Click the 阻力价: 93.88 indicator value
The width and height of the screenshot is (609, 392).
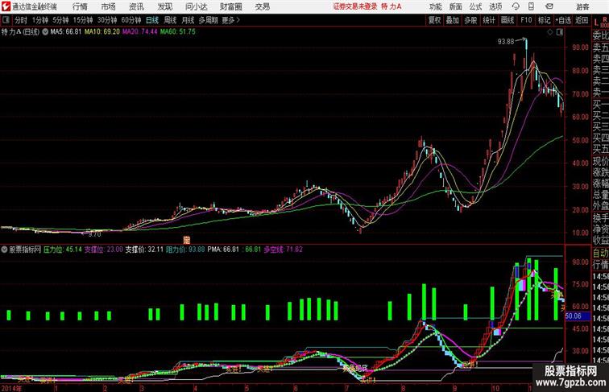(x=185, y=250)
